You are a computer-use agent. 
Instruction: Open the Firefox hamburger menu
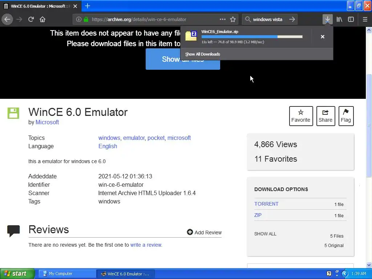coord(365,20)
